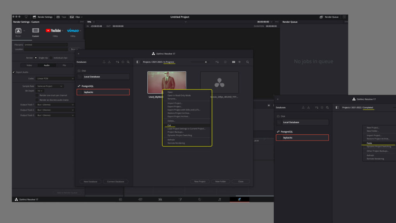Viewport: 396px width, 223px height.
Task: Choose Cut in the context menu
Action: (x=169, y=125)
